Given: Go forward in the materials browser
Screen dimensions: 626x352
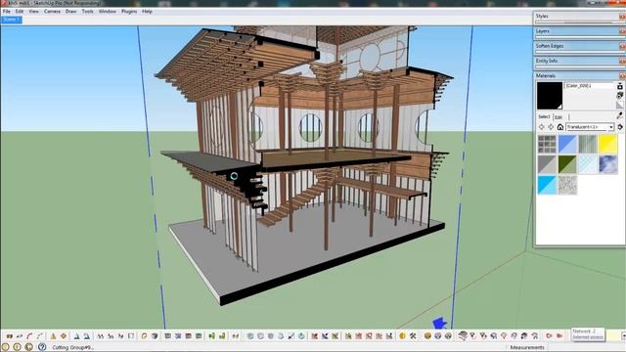Looking at the screenshot, I should pos(551,127).
